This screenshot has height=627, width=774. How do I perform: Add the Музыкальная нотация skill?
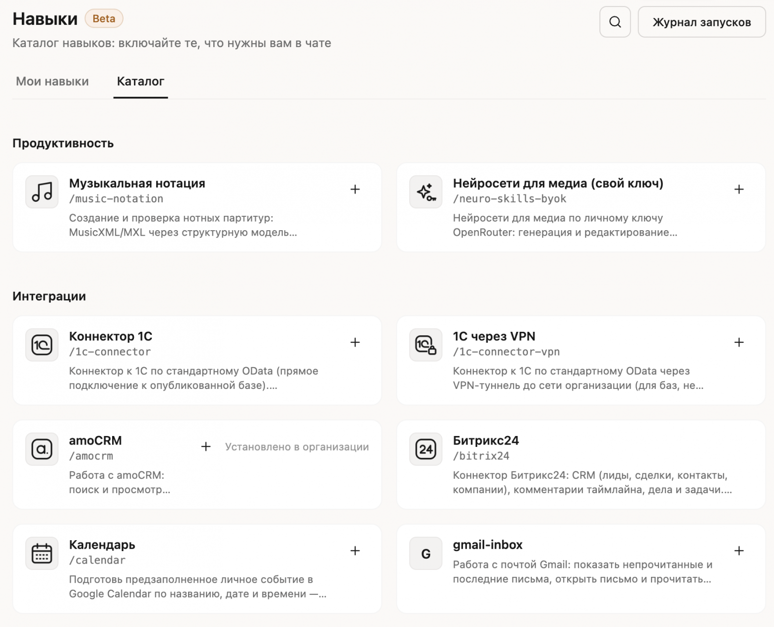pyautogui.click(x=355, y=189)
